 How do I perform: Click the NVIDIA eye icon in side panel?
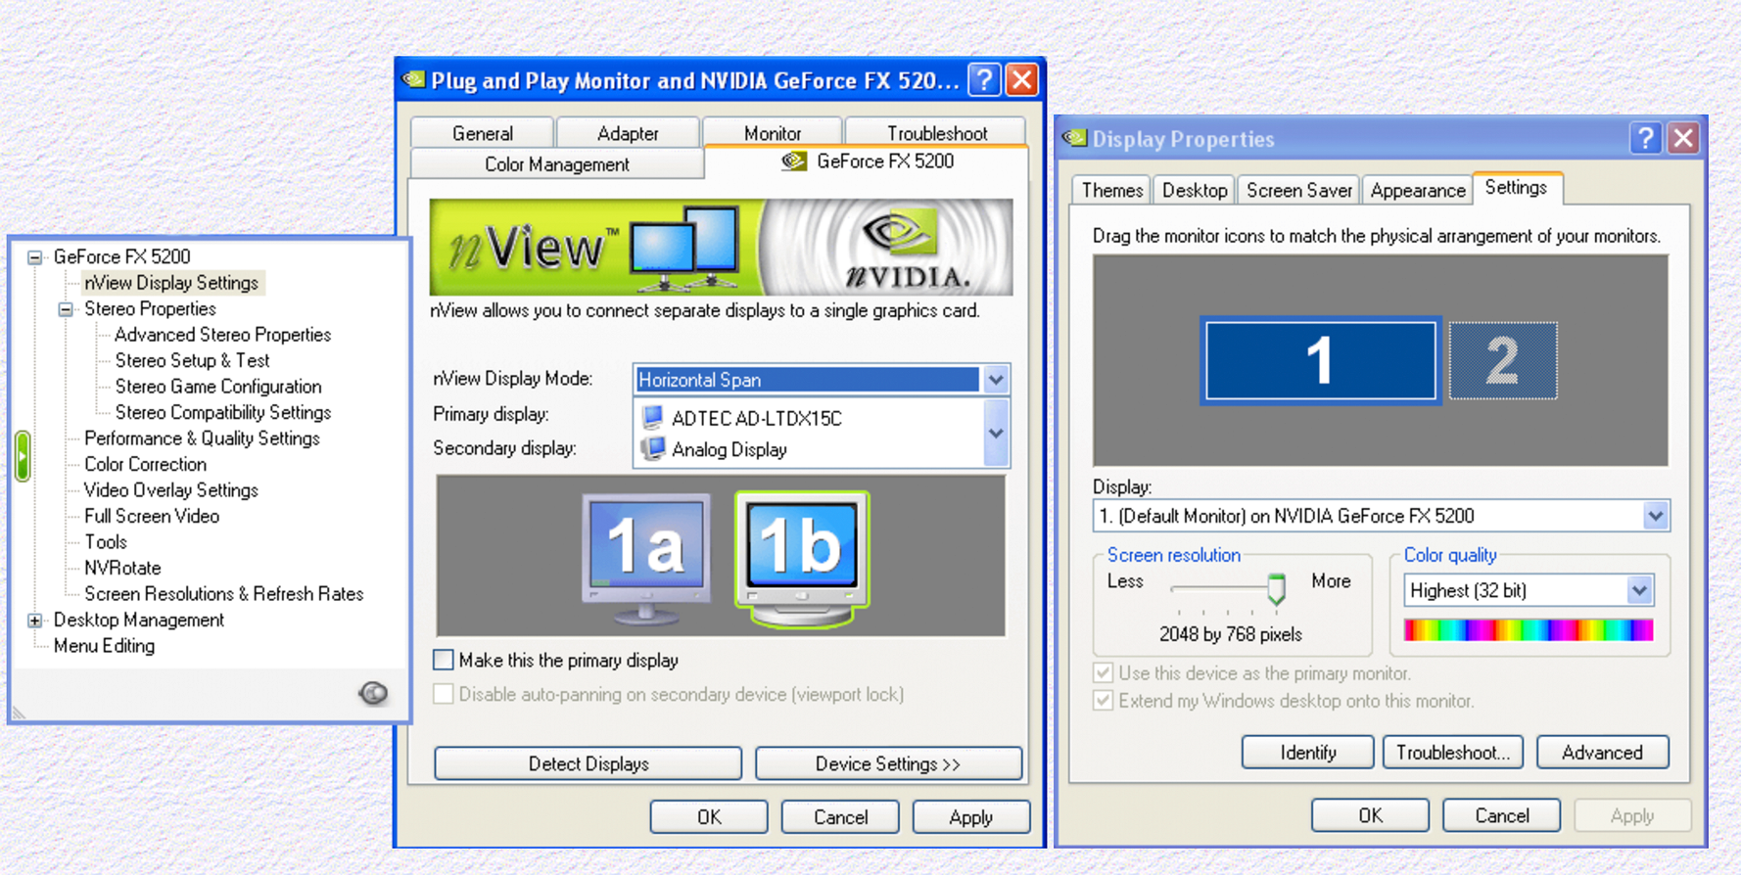[x=373, y=693]
